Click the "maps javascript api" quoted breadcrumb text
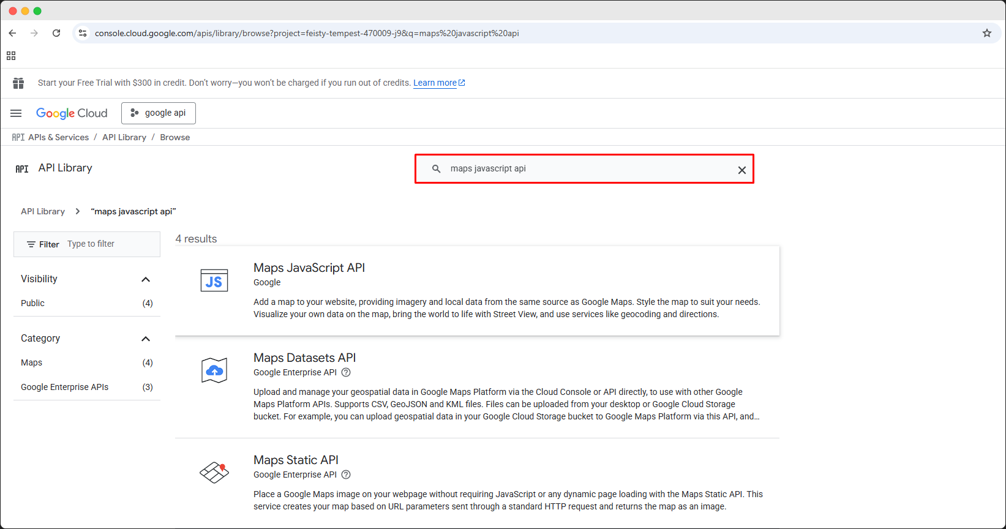Screen dimensions: 1006x529 (133, 211)
